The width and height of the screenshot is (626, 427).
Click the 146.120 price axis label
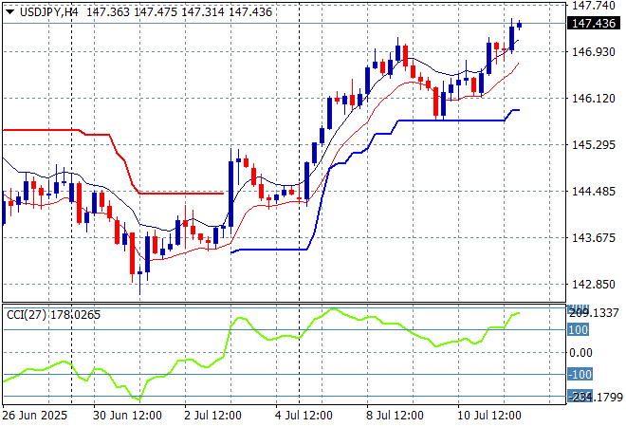tap(593, 99)
